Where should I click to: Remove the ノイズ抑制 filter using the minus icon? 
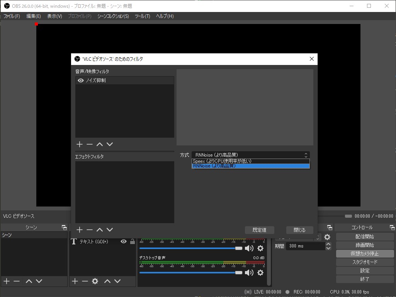coord(89,144)
